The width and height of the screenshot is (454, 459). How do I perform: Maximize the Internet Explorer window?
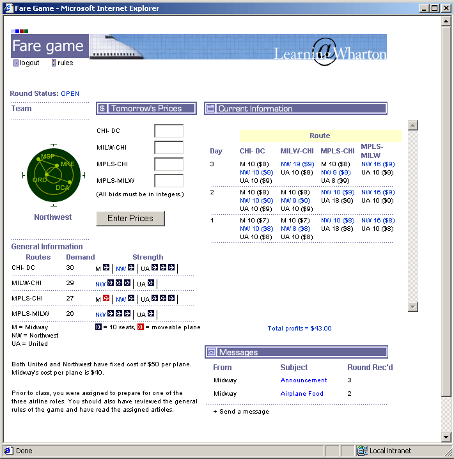click(x=435, y=8)
